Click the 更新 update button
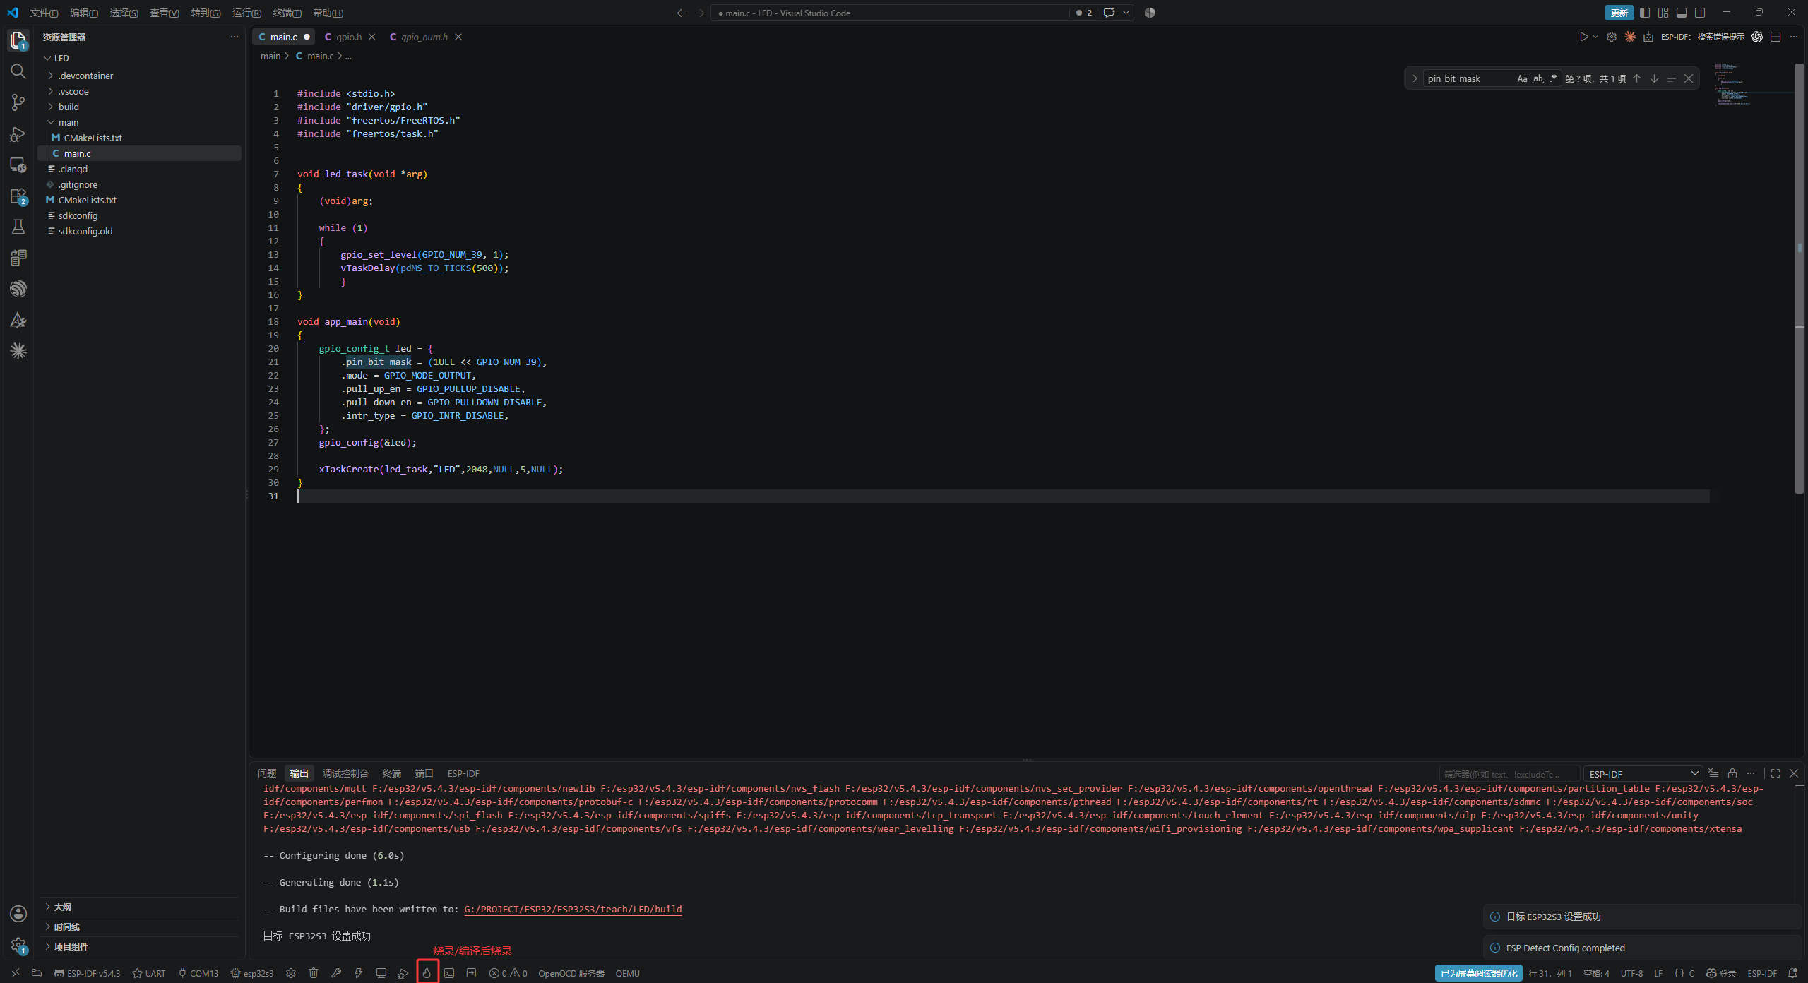1808x983 pixels. tap(1619, 13)
